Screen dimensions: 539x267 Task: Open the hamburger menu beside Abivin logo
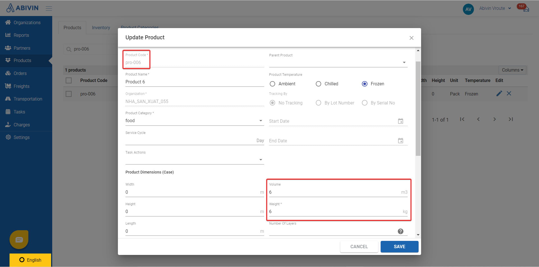[x=49, y=8]
